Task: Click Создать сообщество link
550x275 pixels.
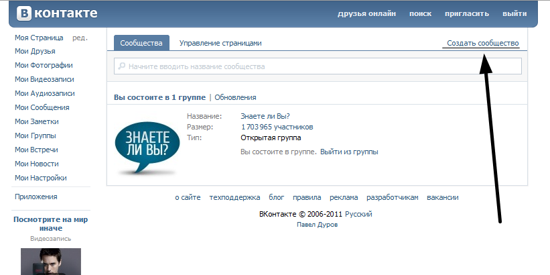Action: tap(482, 43)
